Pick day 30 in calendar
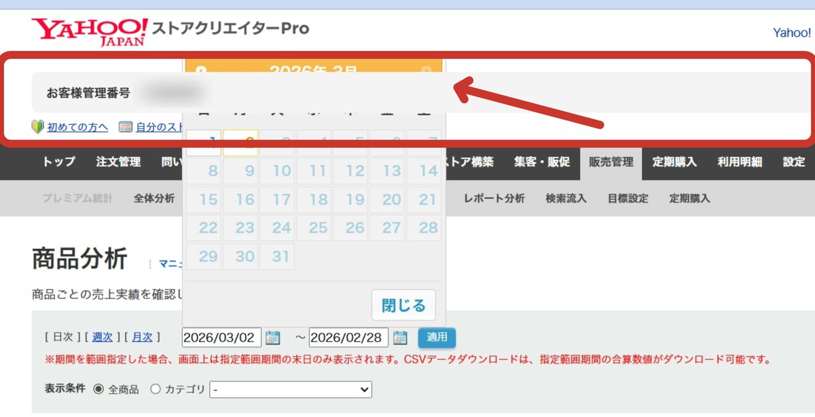815x417 pixels. pyautogui.click(x=240, y=256)
